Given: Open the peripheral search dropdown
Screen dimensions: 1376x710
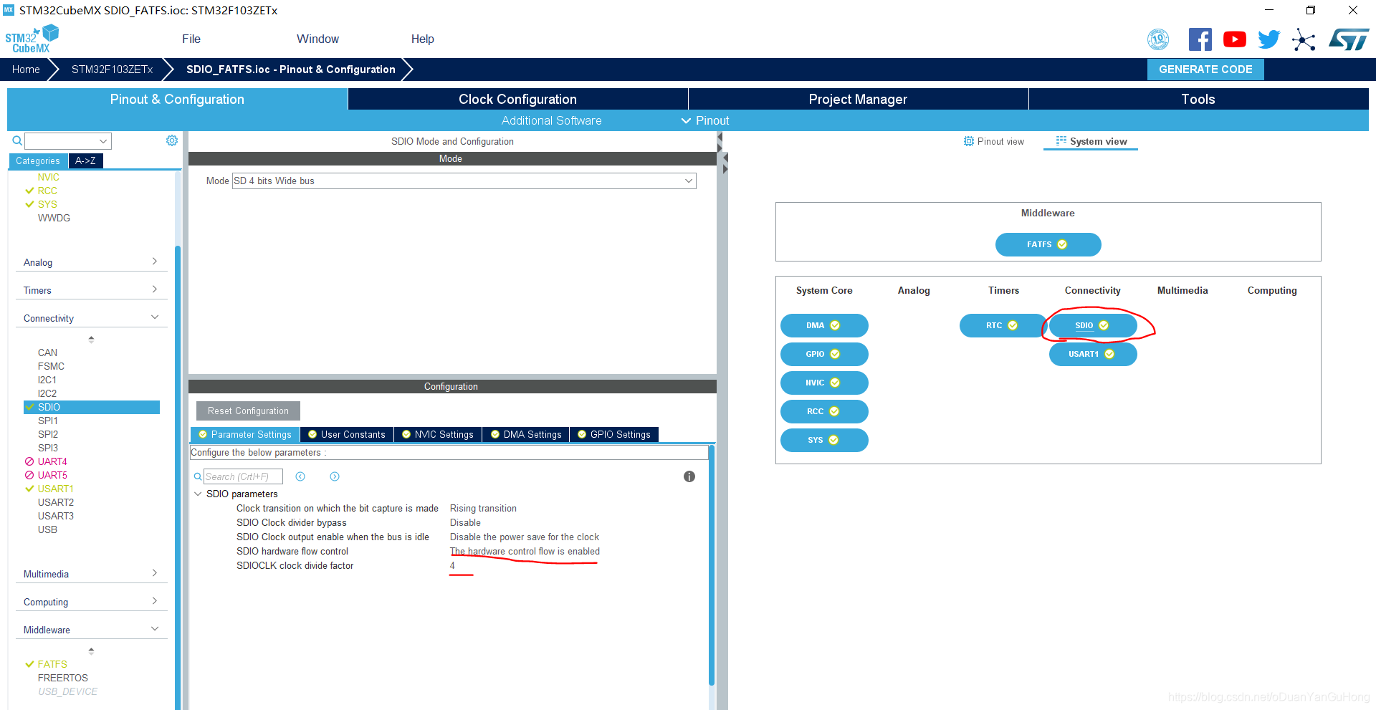Looking at the screenshot, I should 103,141.
